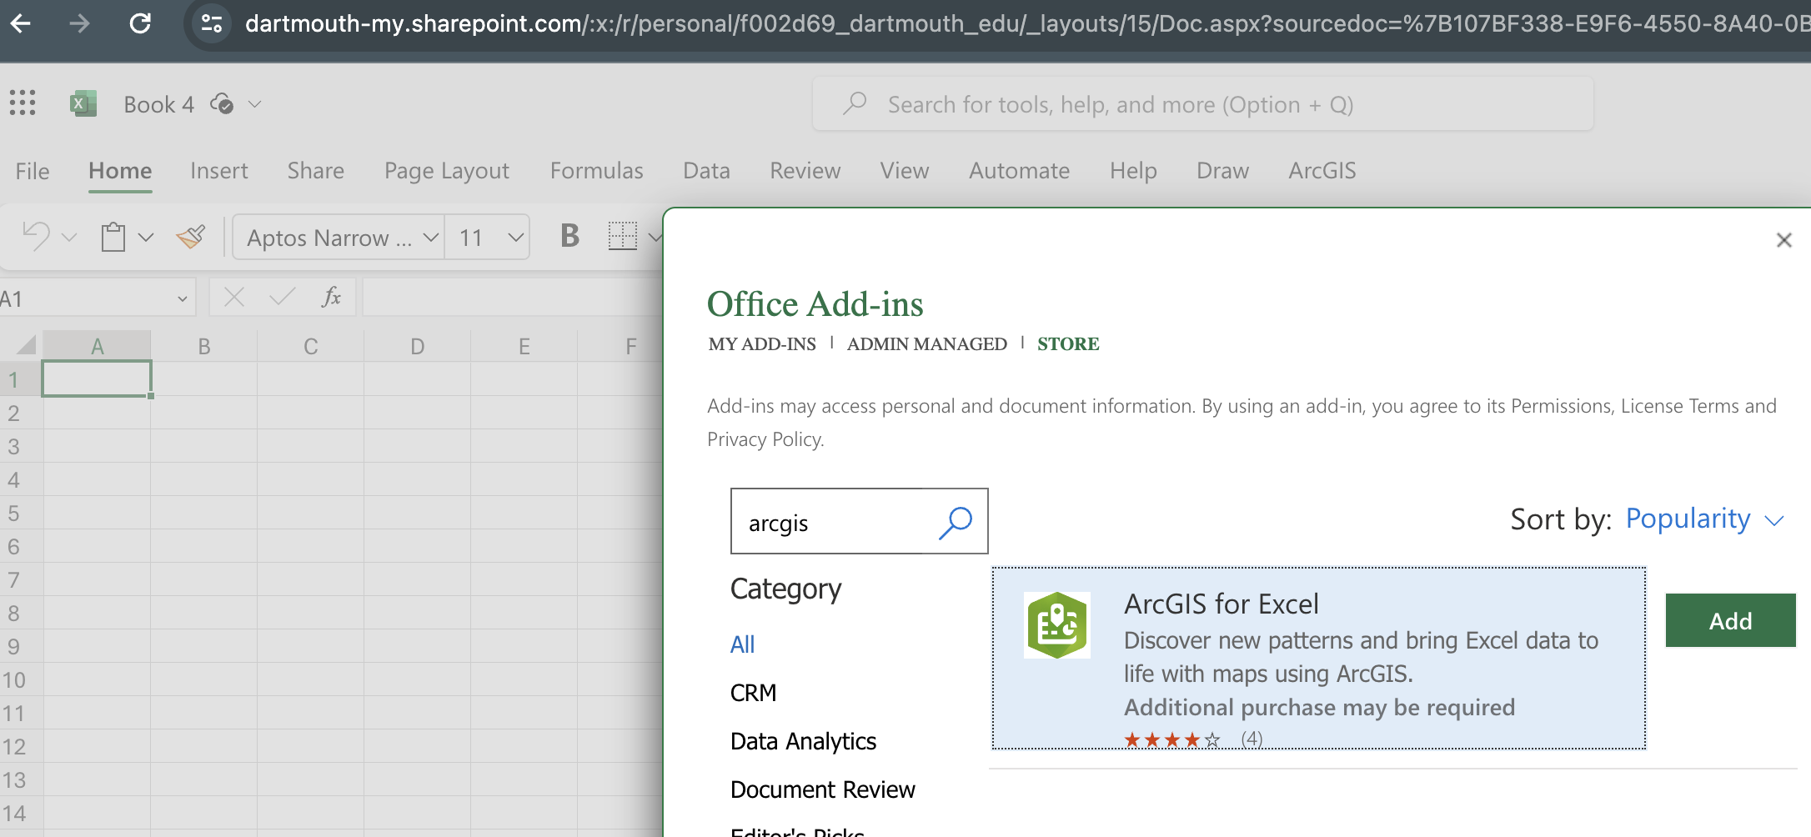Go back using browser back arrow
This screenshot has height=837, width=1811.
pos(20,23)
